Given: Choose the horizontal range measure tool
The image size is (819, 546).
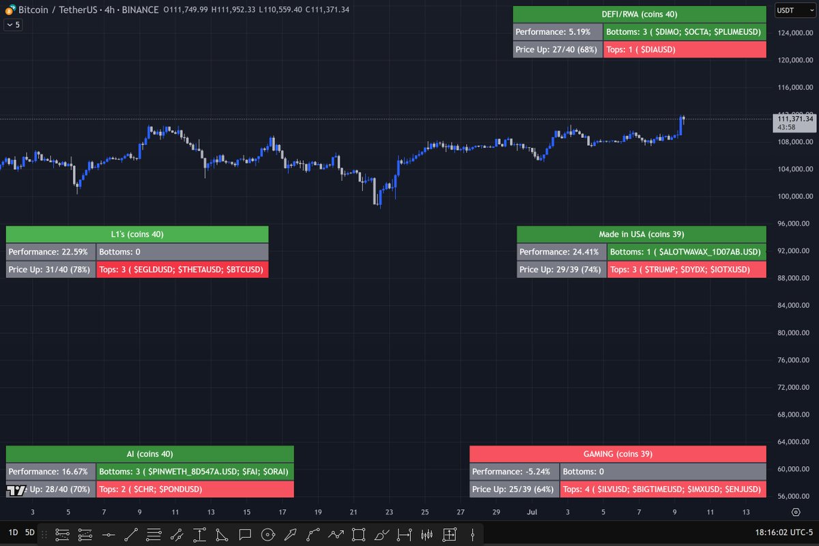Looking at the screenshot, I should [x=404, y=534].
